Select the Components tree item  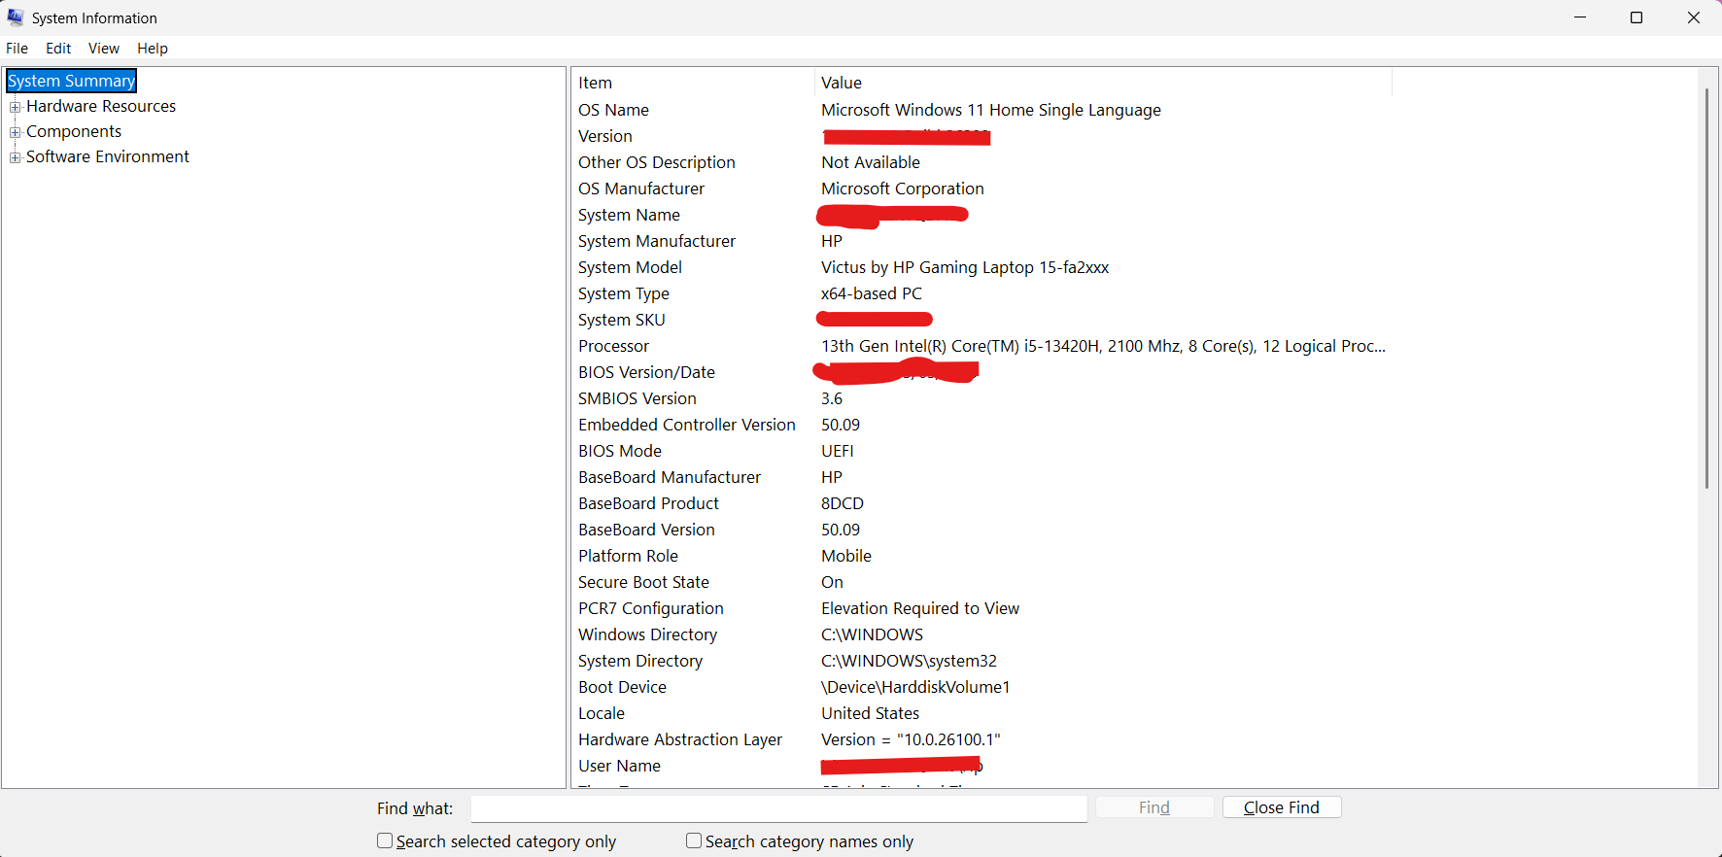[74, 131]
